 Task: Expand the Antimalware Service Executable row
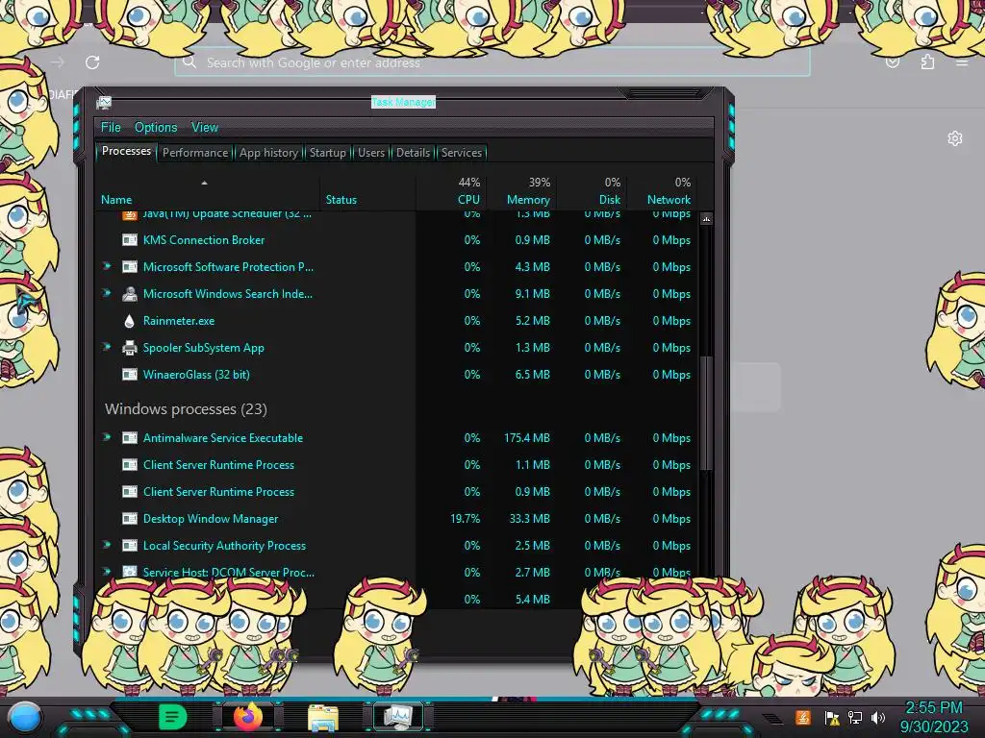click(107, 437)
